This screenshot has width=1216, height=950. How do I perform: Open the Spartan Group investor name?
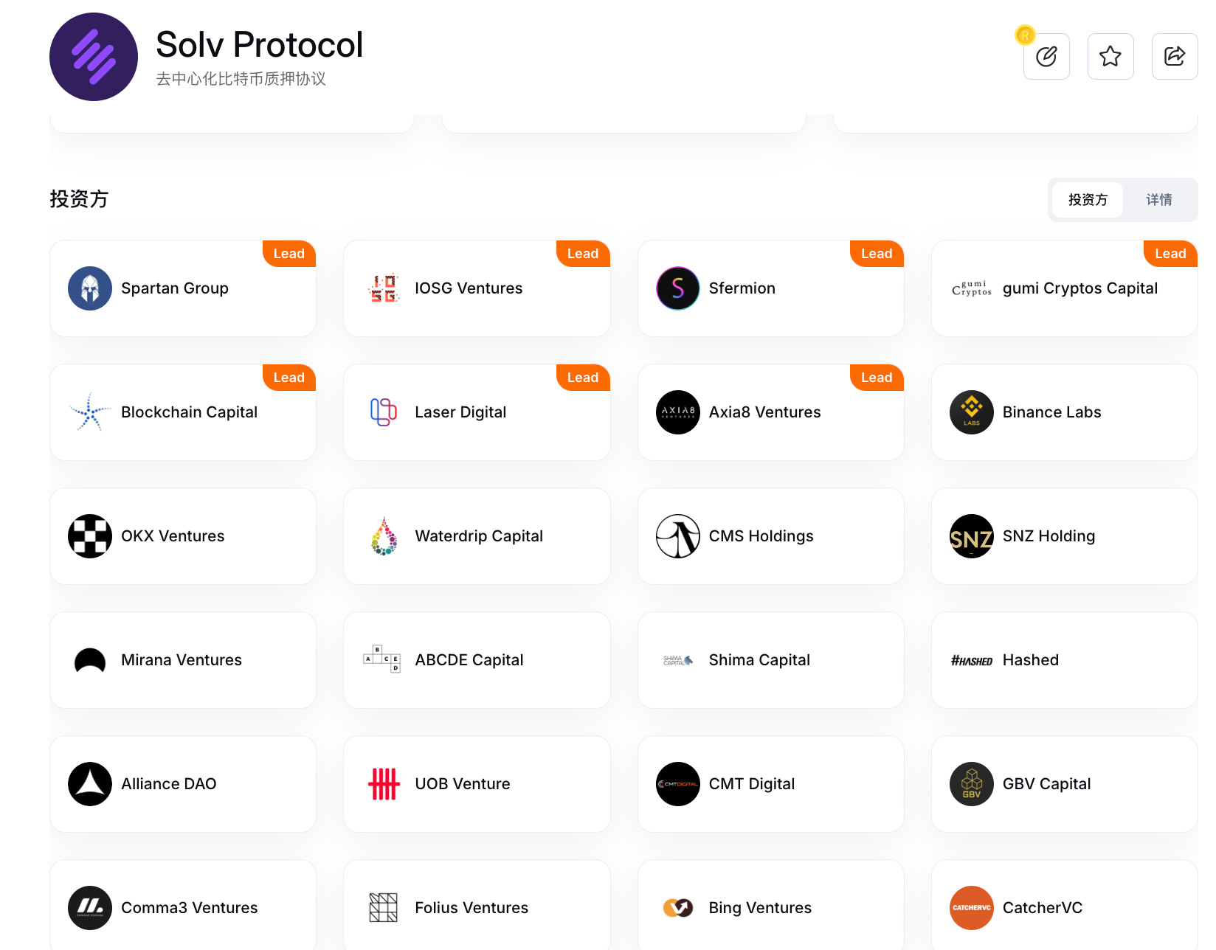click(175, 288)
